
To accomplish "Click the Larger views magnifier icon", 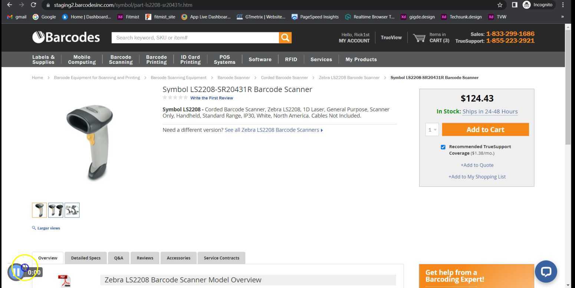I will [x=34, y=228].
